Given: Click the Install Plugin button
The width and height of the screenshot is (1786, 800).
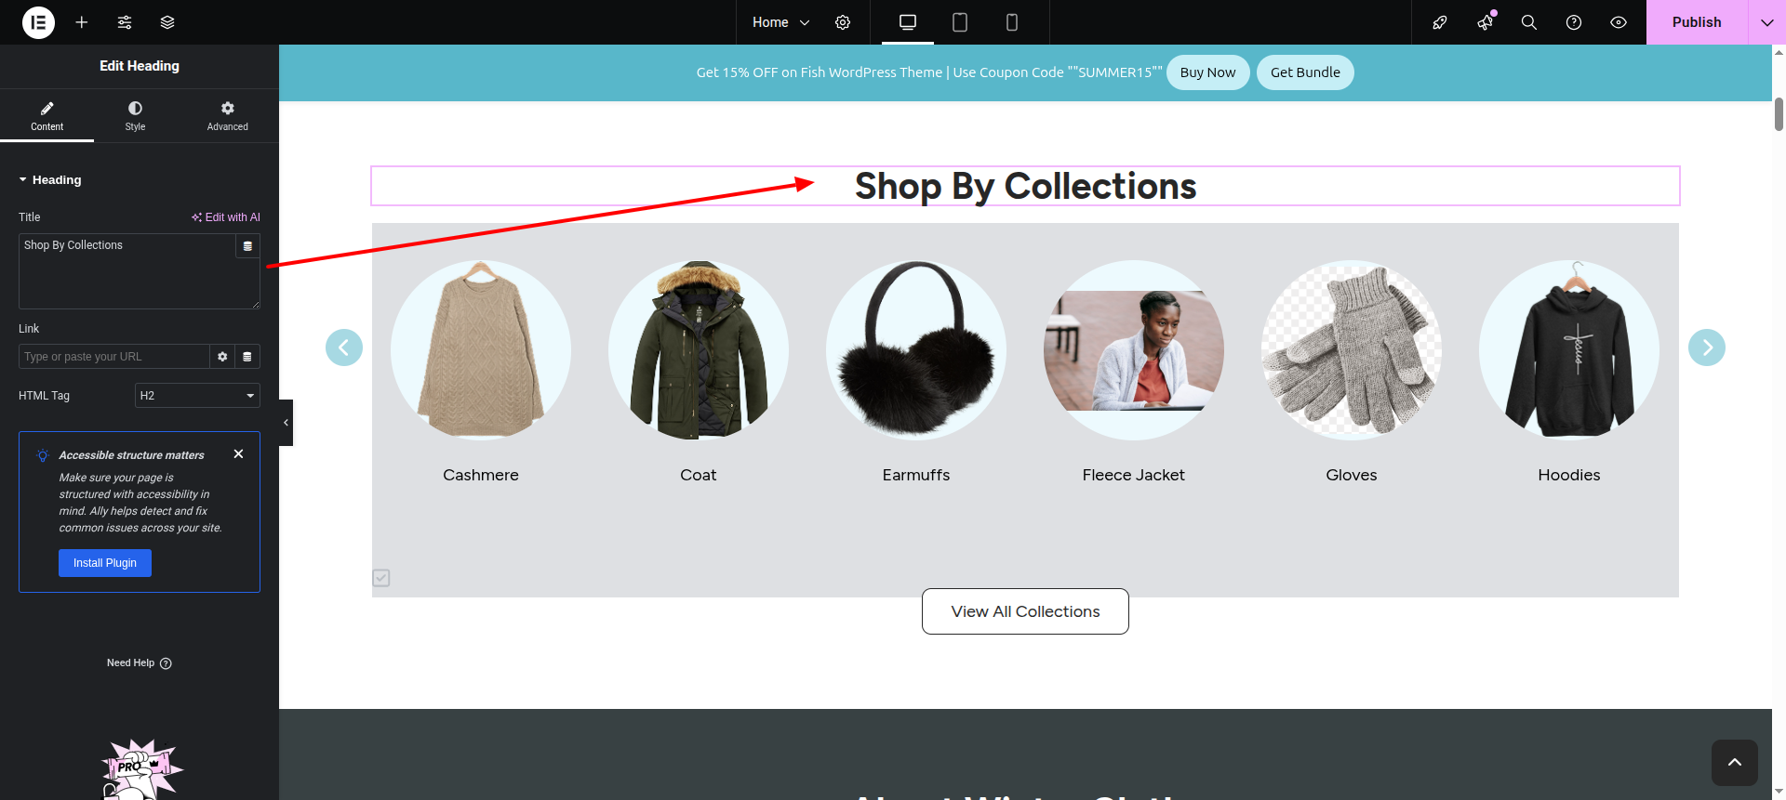Looking at the screenshot, I should point(105,563).
